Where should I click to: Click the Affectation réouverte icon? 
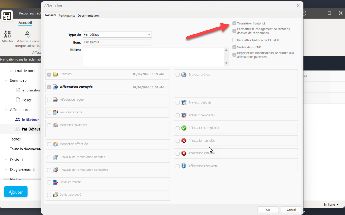[x=184, y=166]
